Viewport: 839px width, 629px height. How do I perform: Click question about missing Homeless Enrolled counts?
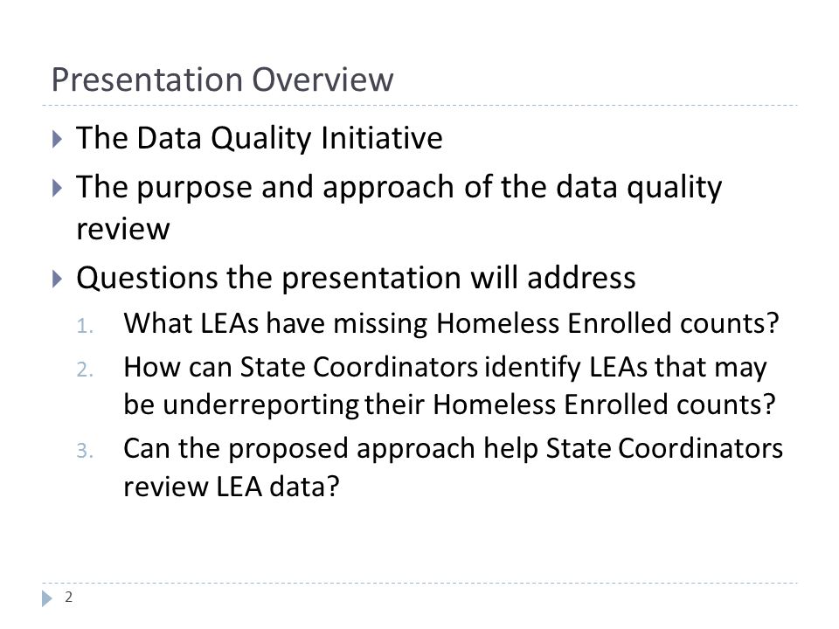[x=451, y=323]
